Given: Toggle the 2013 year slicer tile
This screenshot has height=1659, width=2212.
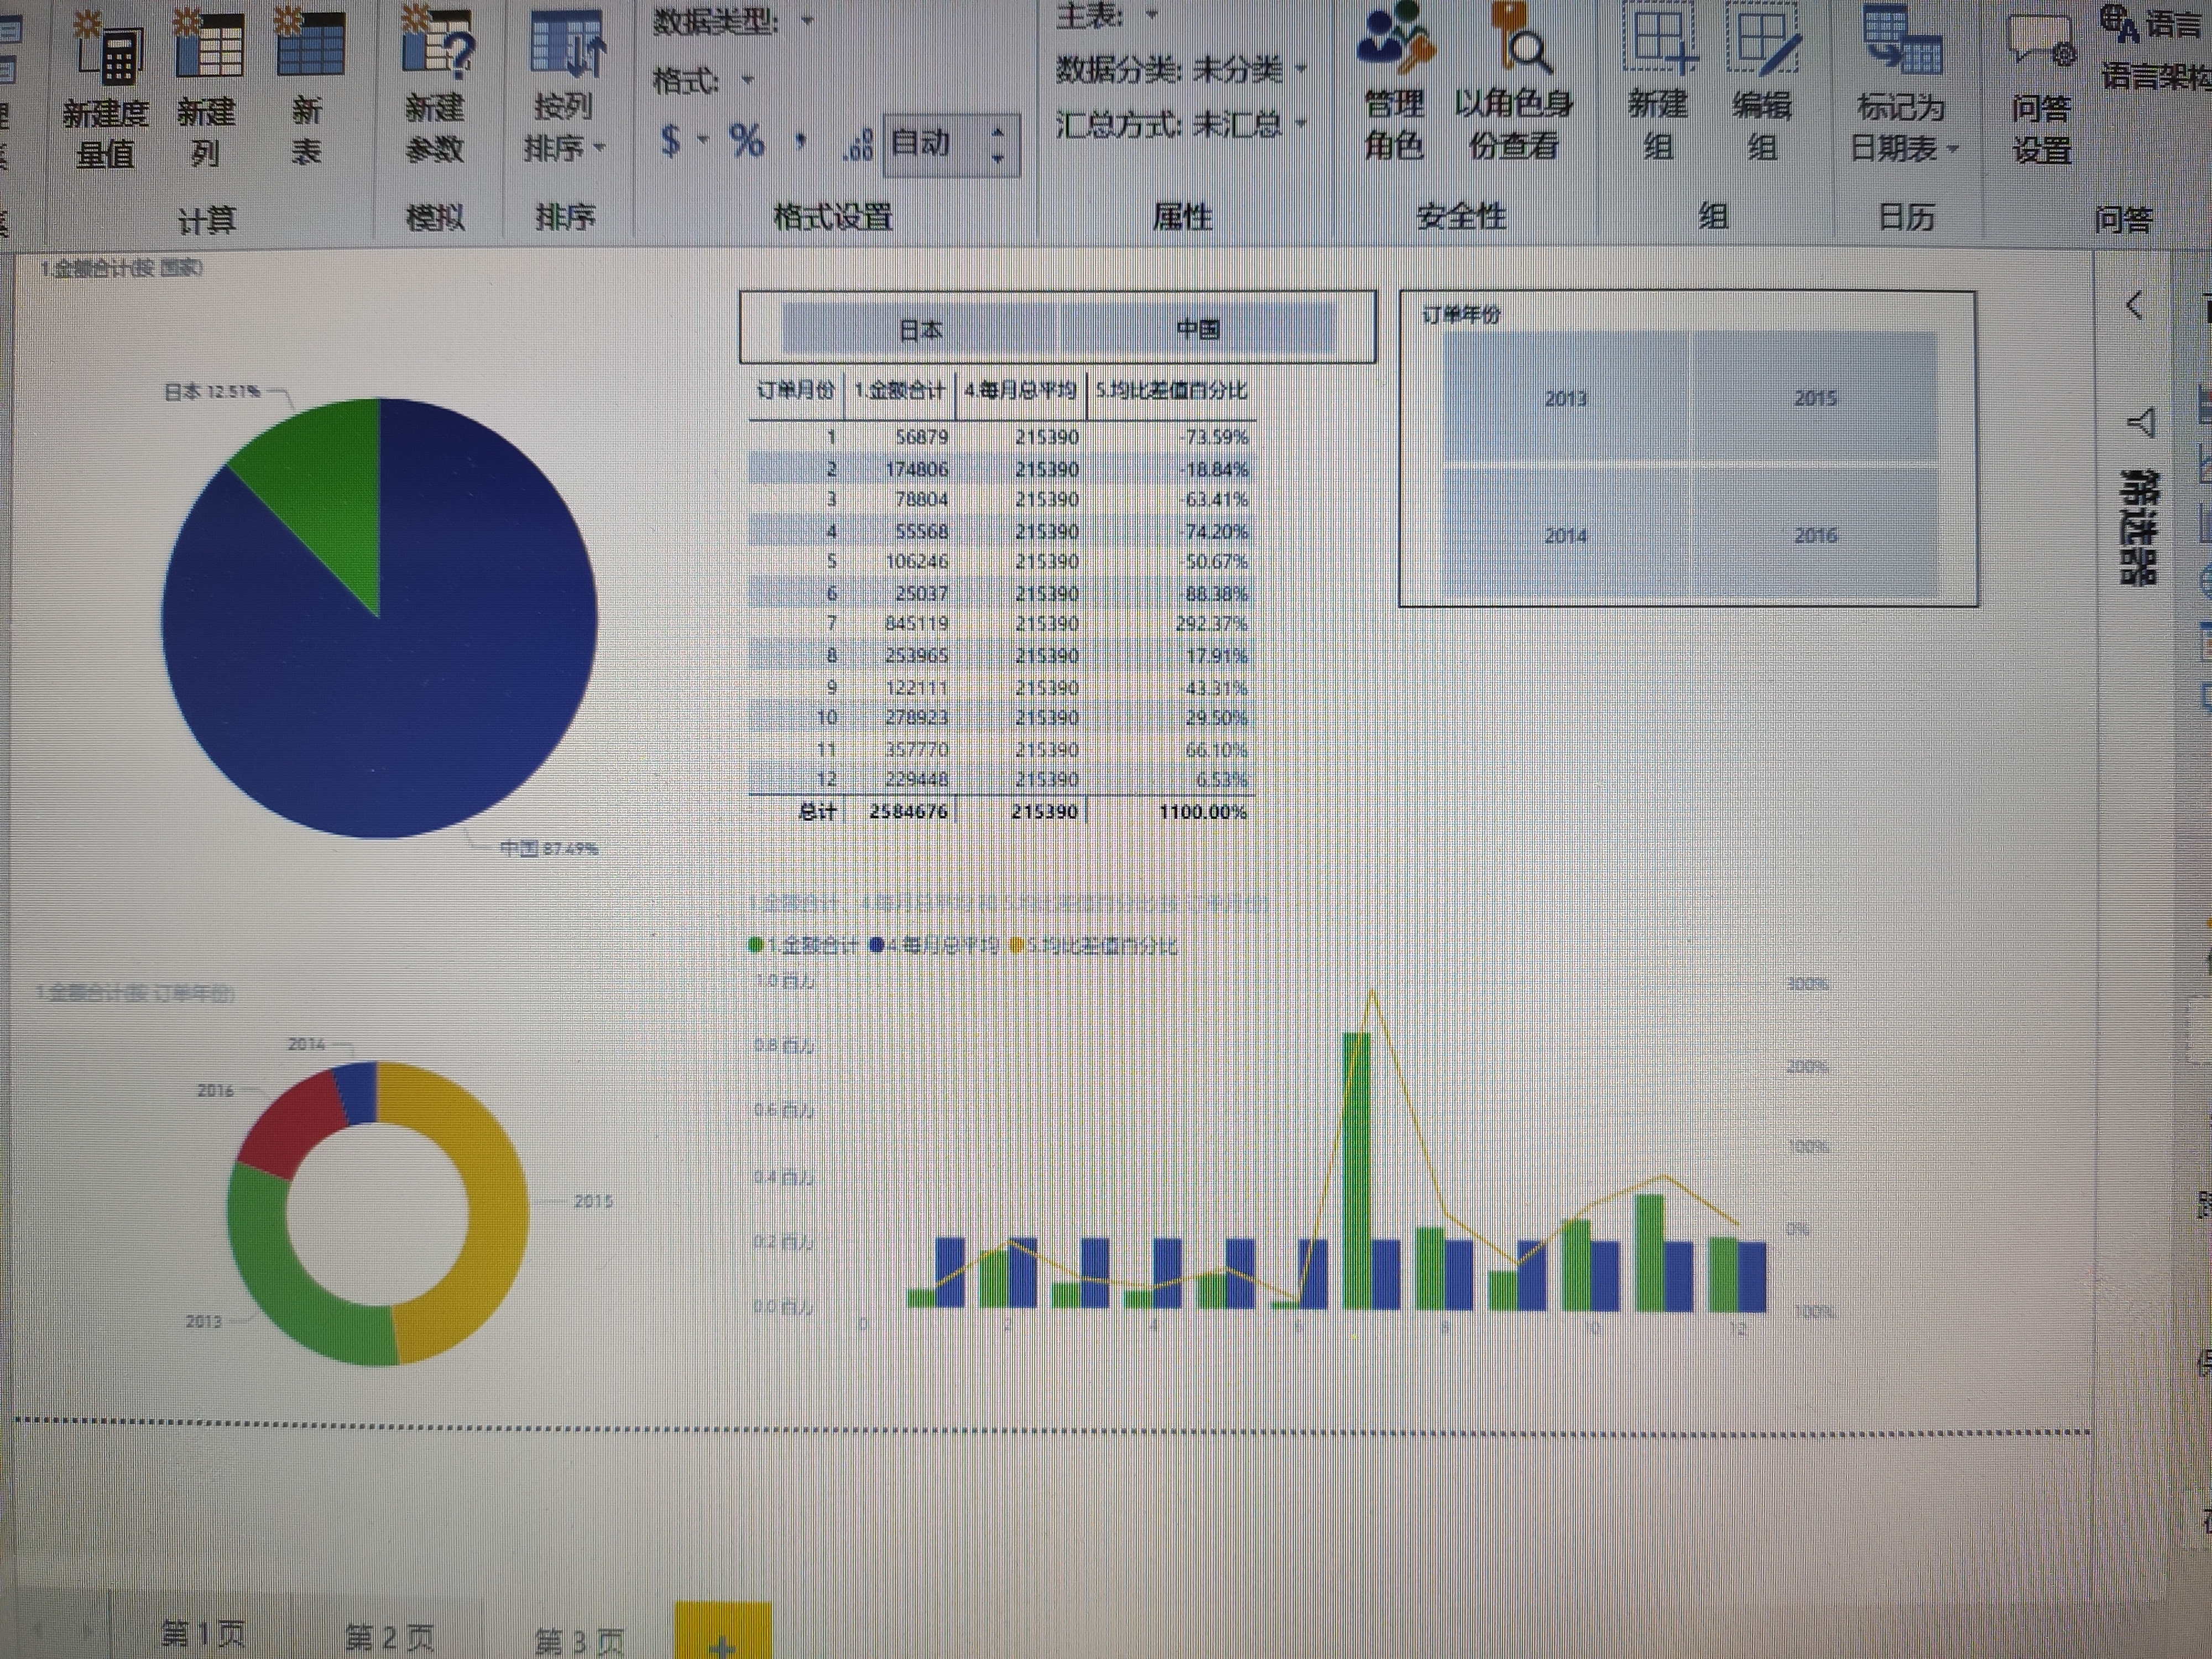Looking at the screenshot, I should pos(1565,398).
